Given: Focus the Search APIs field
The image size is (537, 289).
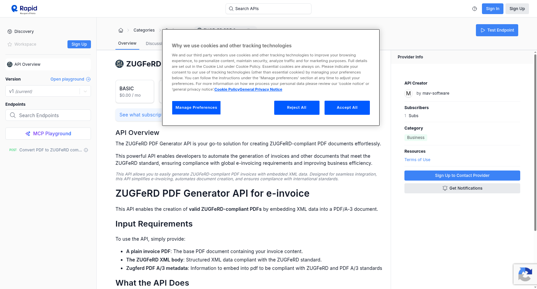Looking at the screenshot, I should pyautogui.click(x=268, y=9).
